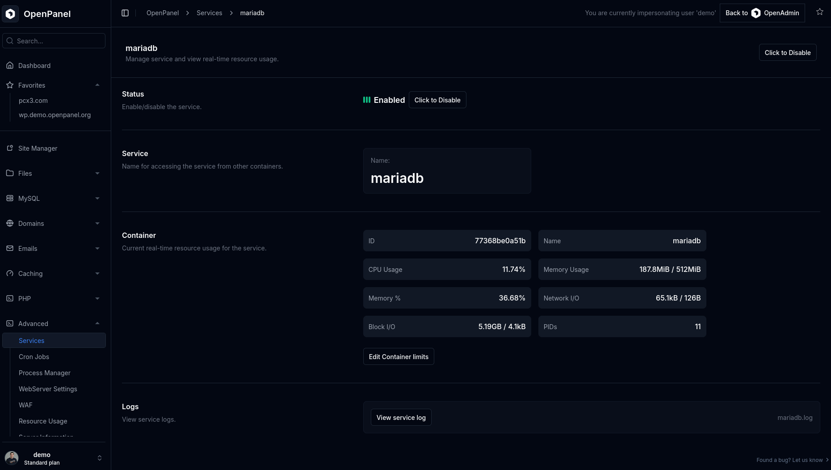831x470 pixels.
Task: Click the MySQL database icon
Action: [10, 198]
